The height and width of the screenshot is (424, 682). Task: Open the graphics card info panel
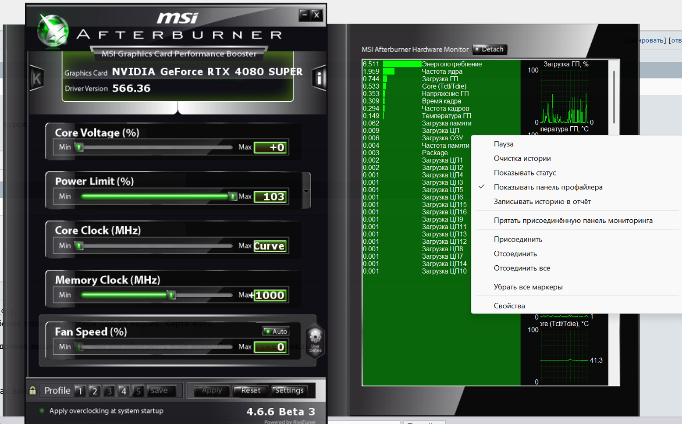[x=319, y=78]
